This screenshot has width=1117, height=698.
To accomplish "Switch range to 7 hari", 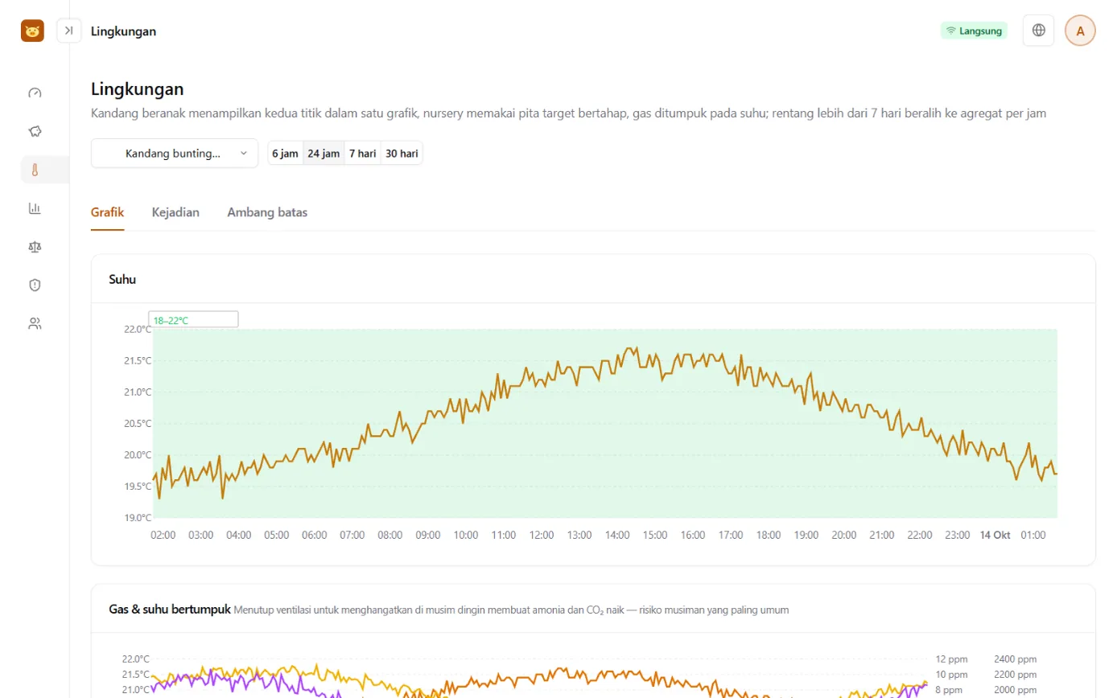I will 362,153.
